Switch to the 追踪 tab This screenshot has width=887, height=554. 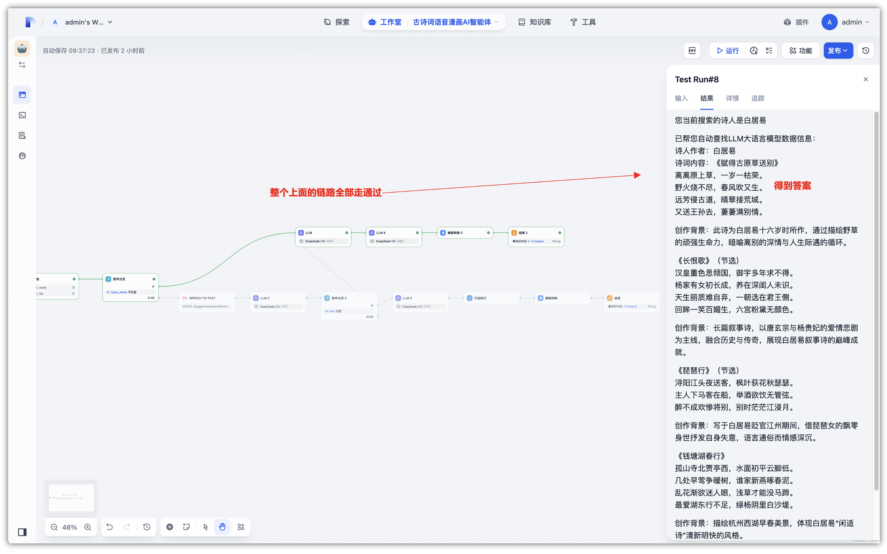tap(757, 98)
